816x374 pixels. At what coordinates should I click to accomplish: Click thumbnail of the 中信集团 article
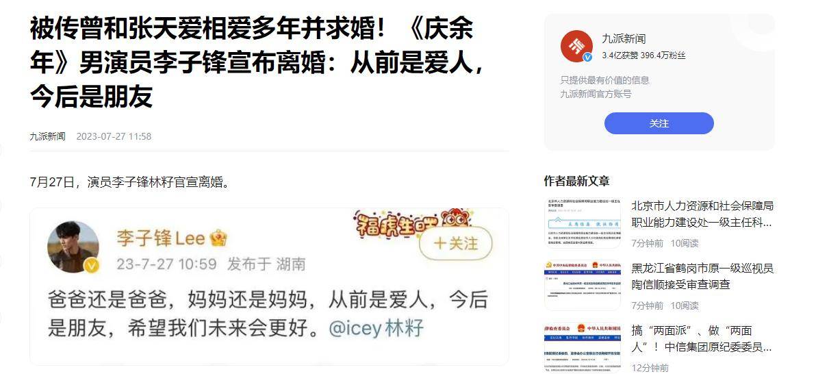pos(583,347)
